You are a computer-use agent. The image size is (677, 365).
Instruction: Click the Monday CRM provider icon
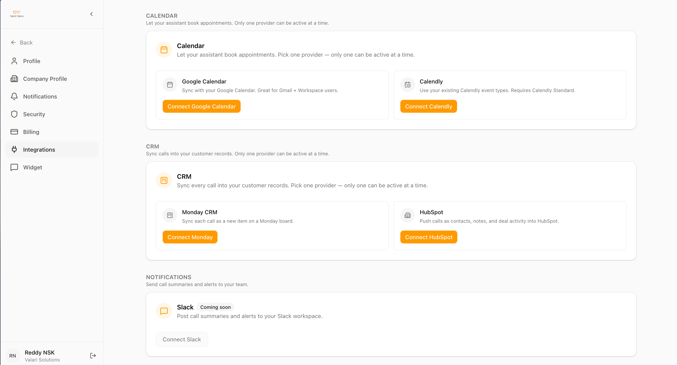click(x=170, y=216)
